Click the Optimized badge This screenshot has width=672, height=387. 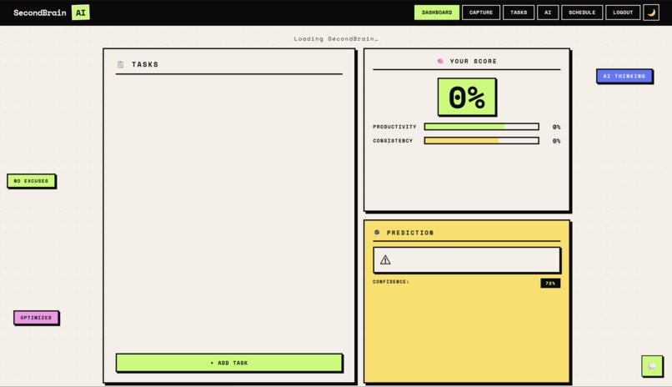click(36, 318)
